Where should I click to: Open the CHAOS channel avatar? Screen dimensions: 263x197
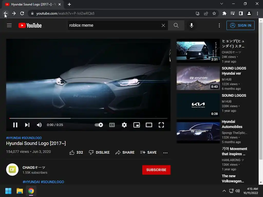pos(12,170)
